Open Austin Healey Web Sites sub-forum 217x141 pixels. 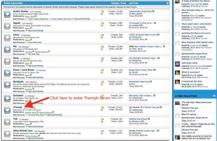(62, 19)
